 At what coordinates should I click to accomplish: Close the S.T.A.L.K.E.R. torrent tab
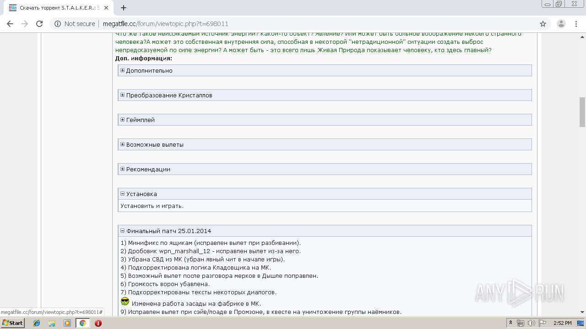(x=107, y=8)
